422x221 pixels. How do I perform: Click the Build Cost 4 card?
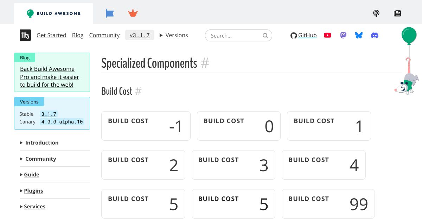(x=324, y=165)
